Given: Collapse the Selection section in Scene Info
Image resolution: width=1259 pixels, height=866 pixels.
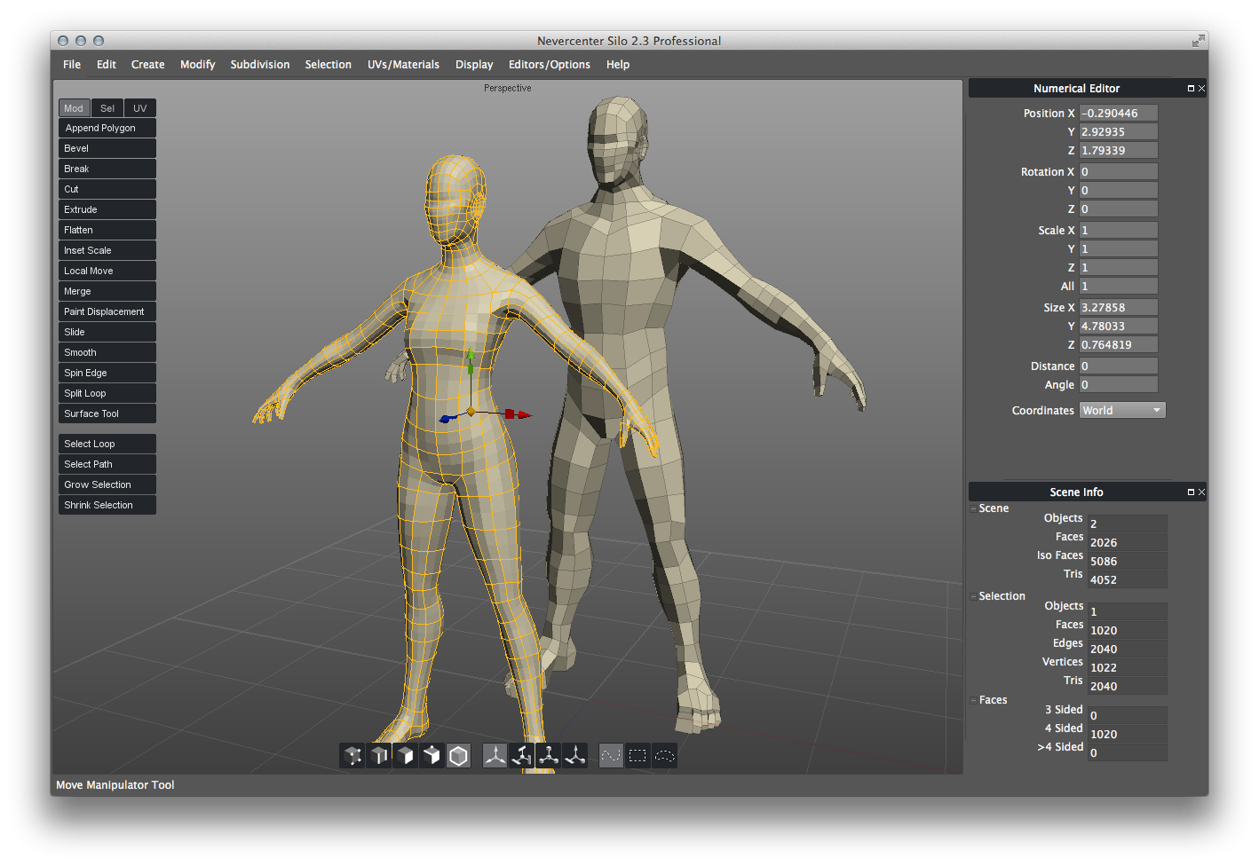Looking at the screenshot, I should pos(974,596).
